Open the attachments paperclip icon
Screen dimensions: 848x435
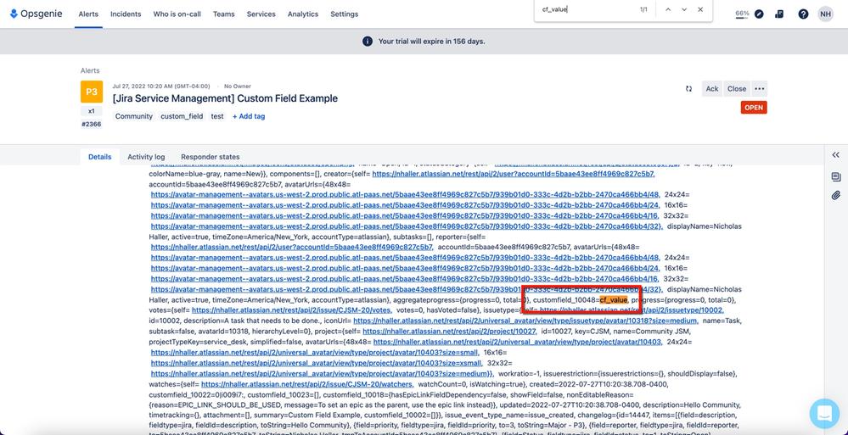coord(835,196)
